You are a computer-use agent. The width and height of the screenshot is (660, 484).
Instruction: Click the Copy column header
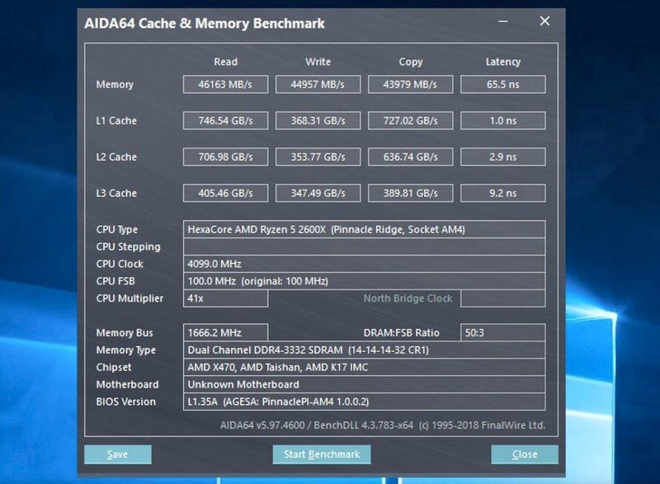(x=410, y=62)
